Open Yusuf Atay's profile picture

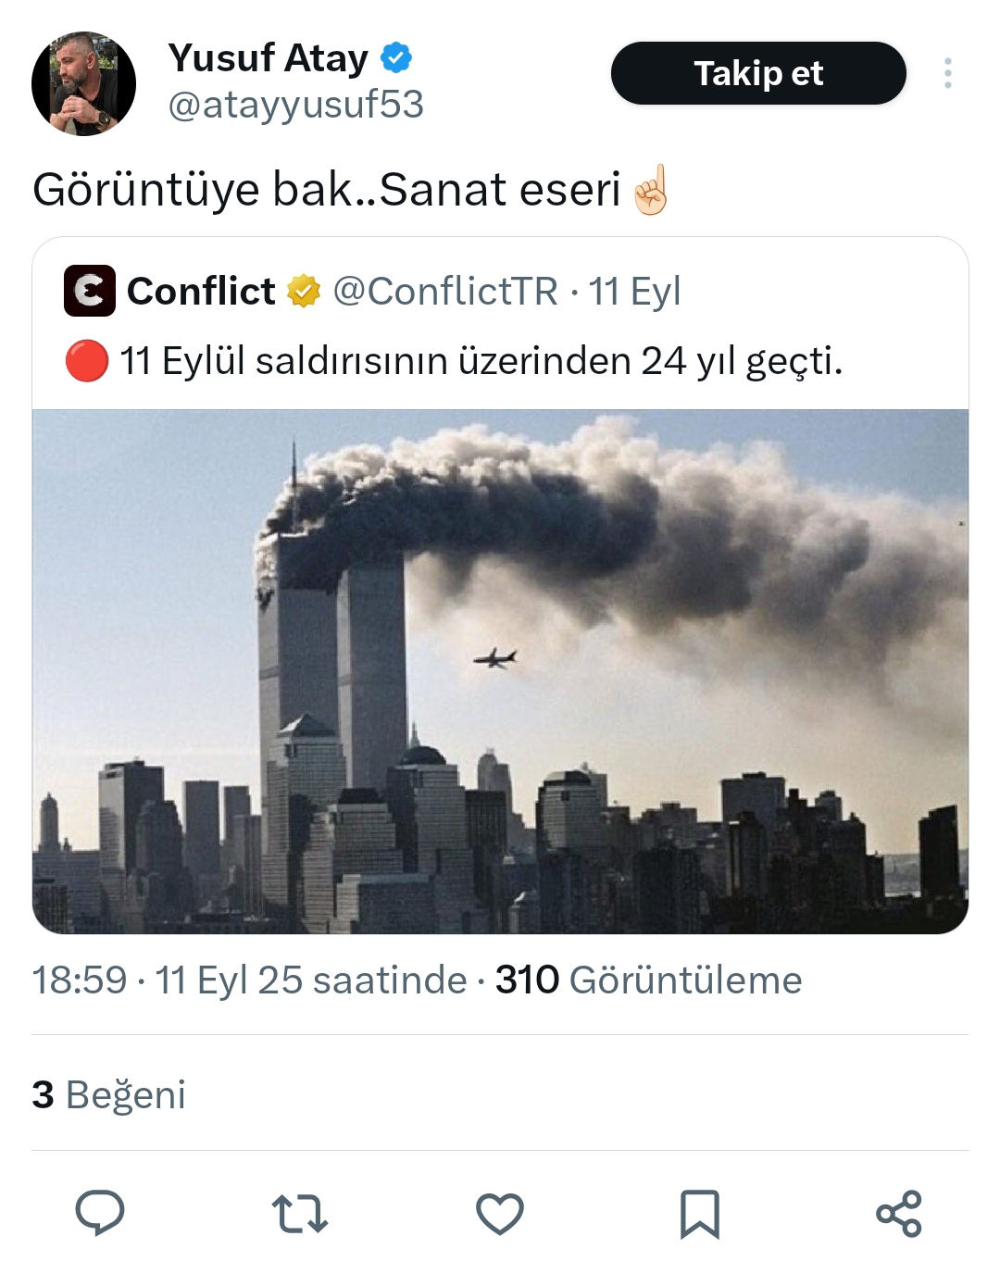[x=83, y=84]
